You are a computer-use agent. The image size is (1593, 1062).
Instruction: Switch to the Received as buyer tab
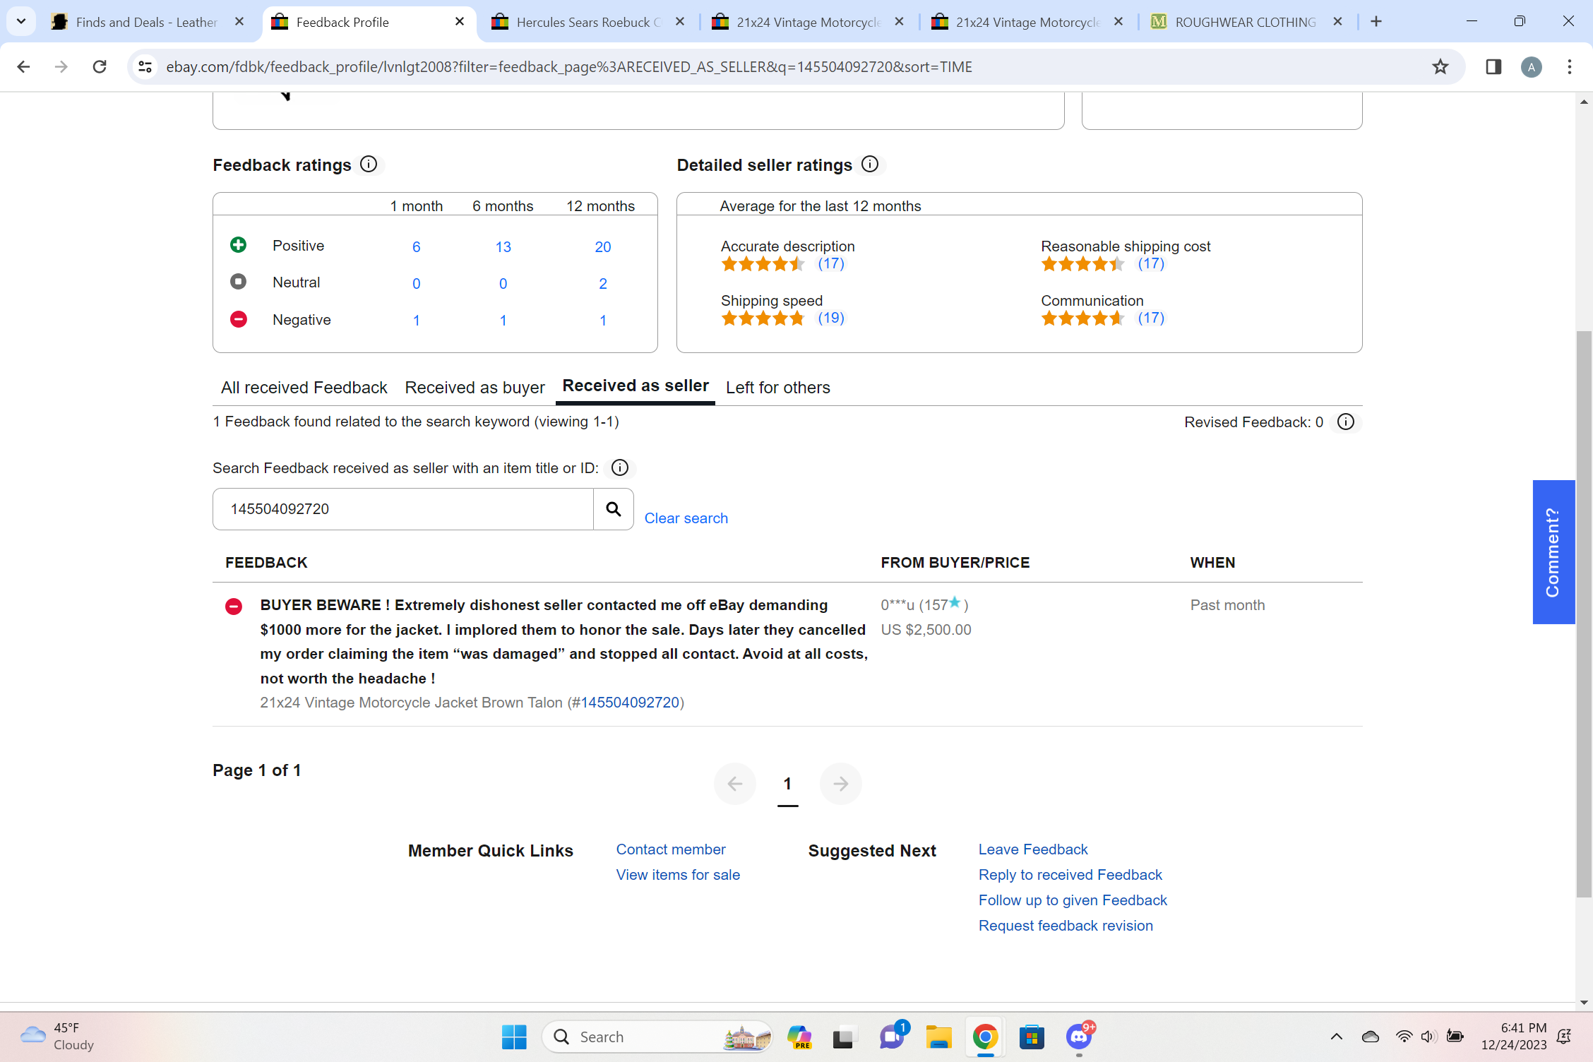pyautogui.click(x=475, y=388)
